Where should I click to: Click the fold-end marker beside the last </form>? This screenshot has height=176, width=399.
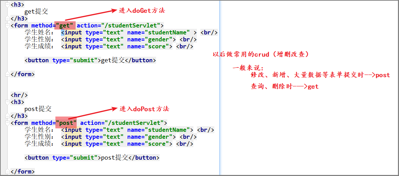pos(8,171)
